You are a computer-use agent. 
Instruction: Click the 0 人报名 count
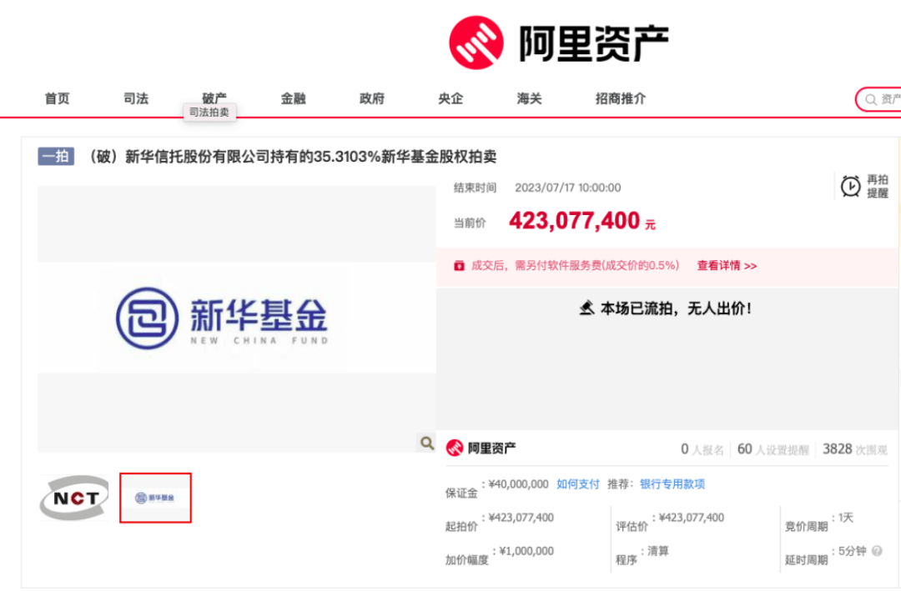pyautogui.click(x=702, y=449)
